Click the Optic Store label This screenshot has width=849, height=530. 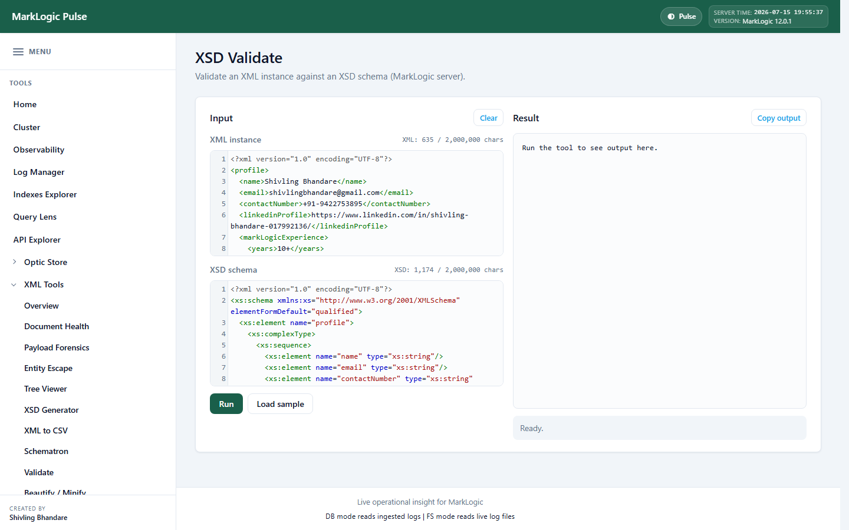[x=45, y=262]
